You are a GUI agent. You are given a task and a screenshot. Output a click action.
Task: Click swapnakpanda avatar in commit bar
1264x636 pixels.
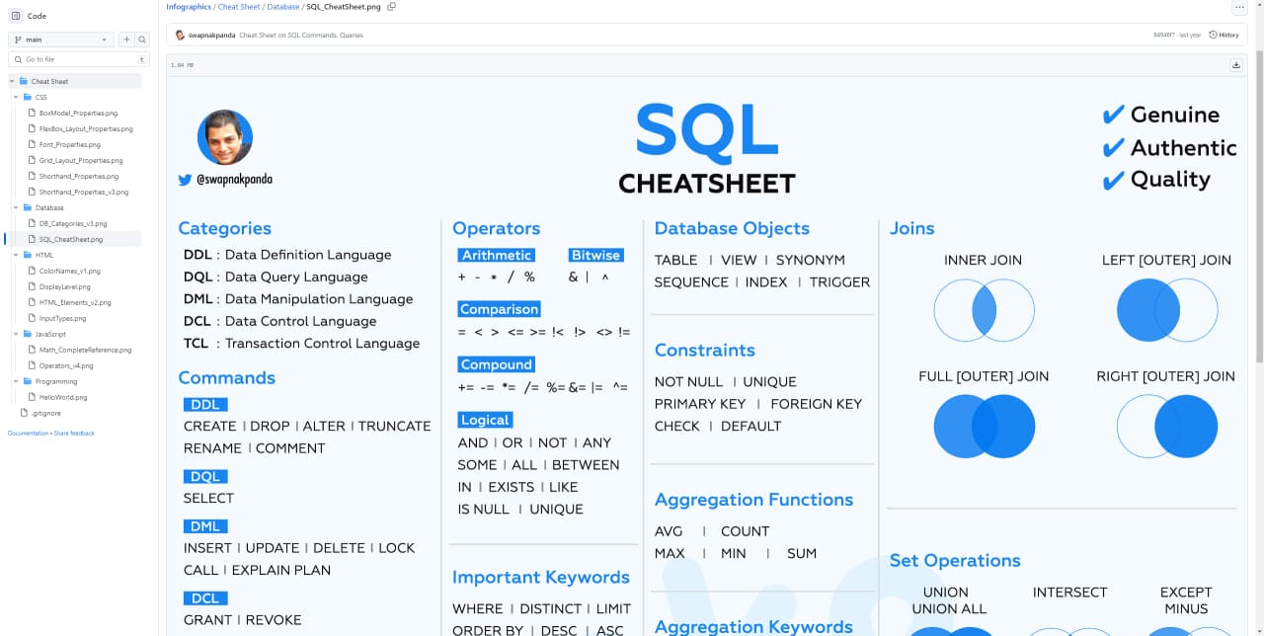point(180,35)
